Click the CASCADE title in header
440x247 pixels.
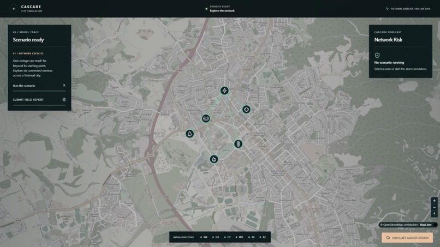point(31,7)
